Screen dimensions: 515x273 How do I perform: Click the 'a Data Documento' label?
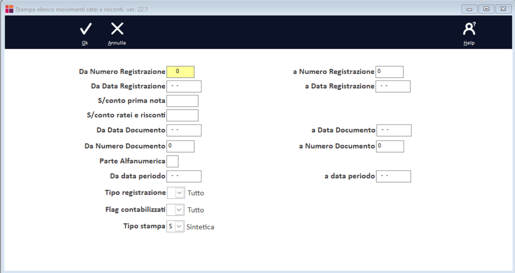343,130
